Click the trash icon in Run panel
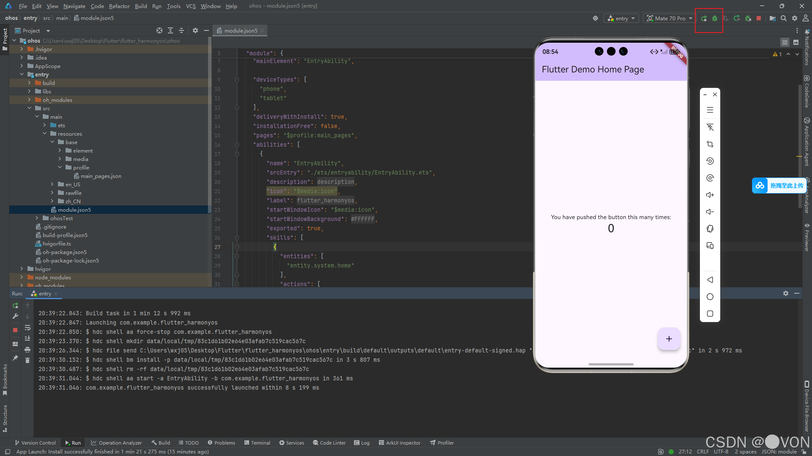The height and width of the screenshot is (456, 812). [27, 360]
